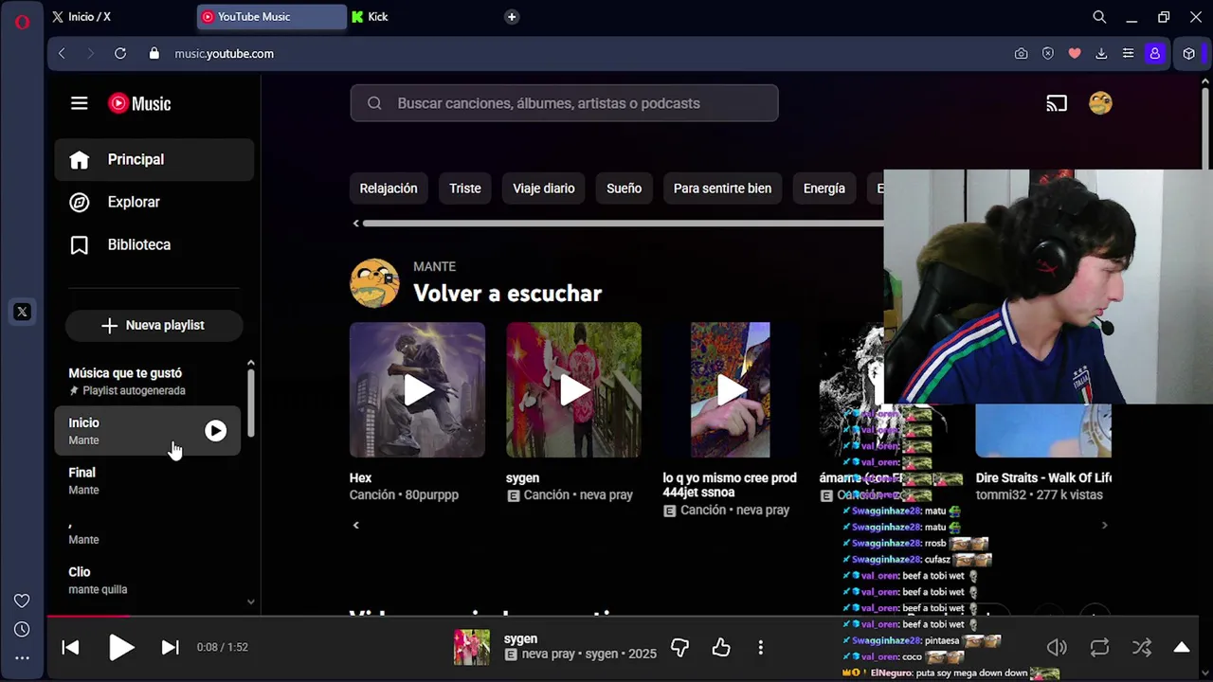Open Música que te gustó playlist

[148, 381]
